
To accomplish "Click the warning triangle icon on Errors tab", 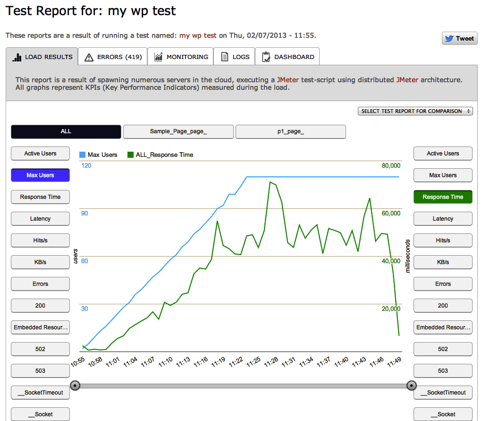I will 89,57.
